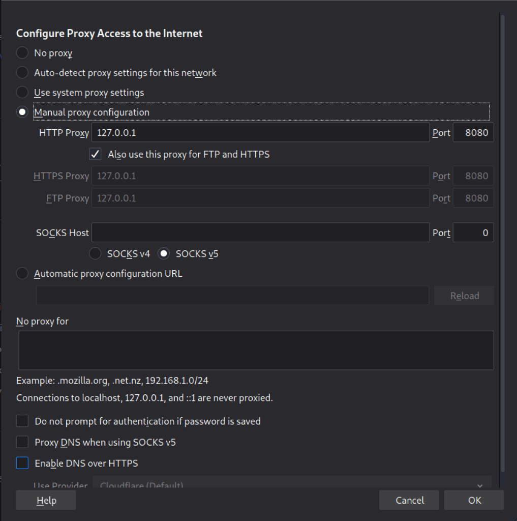The image size is (517, 521).
Task: Choose Automatic proxy configuration URL option
Action: [x=22, y=274]
